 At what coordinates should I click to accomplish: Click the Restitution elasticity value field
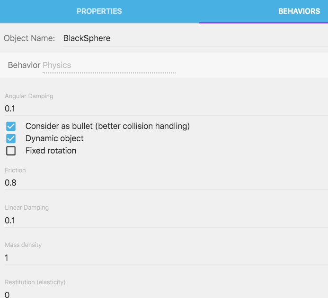[x=166, y=294]
